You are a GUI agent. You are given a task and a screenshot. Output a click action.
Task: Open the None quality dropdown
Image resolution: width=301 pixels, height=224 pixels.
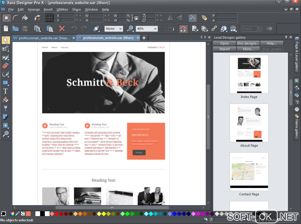120,29
